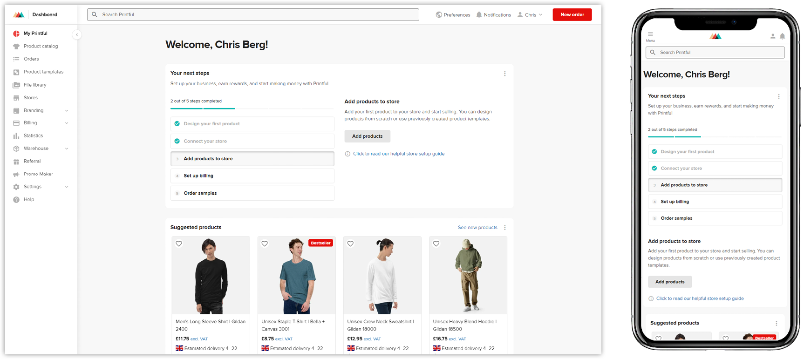Click the Referral gift icon
The image size is (804, 359).
(x=16, y=162)
